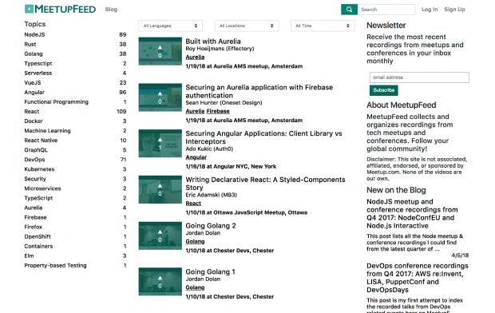
Task: Select Typesctipt topic
Action: 38,64
